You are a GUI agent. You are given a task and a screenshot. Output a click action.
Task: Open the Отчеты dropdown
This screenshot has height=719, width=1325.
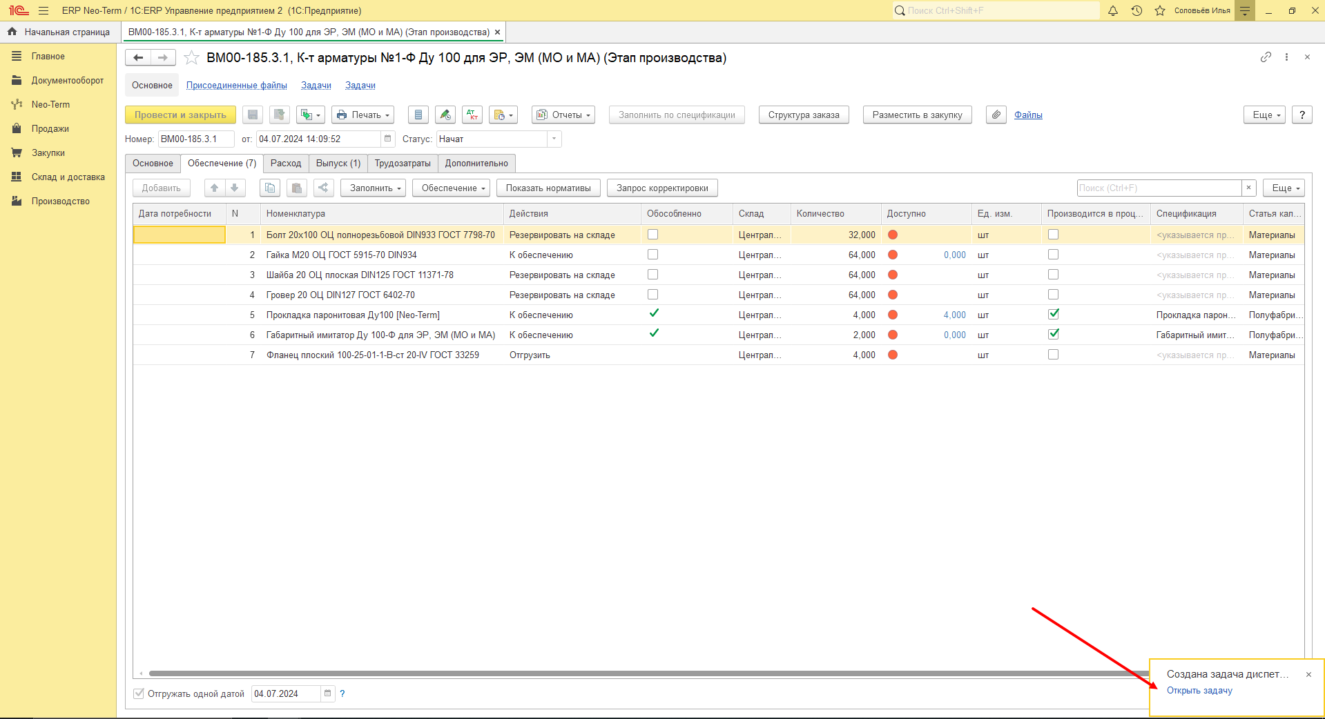pos(563,115)
